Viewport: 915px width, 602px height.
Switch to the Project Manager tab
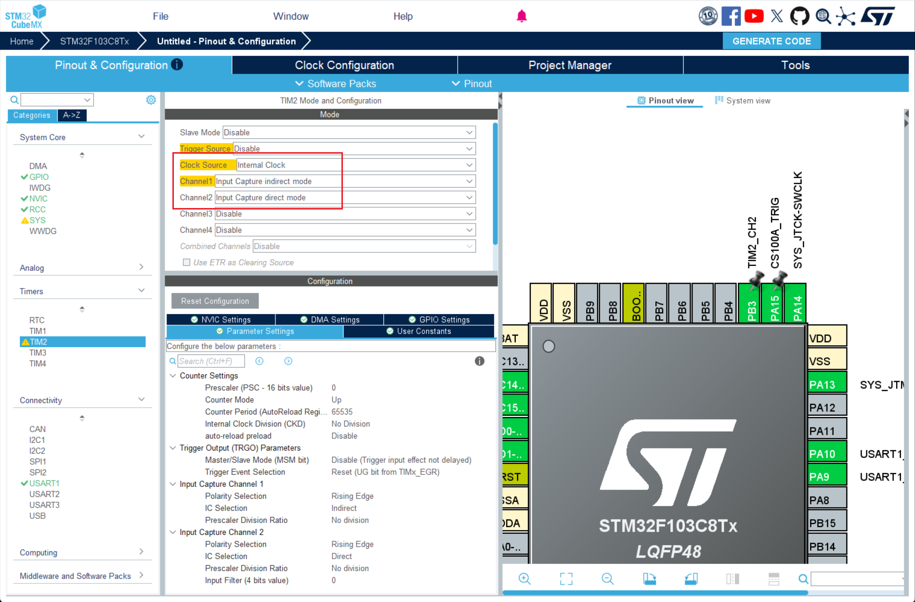point(570,65)
